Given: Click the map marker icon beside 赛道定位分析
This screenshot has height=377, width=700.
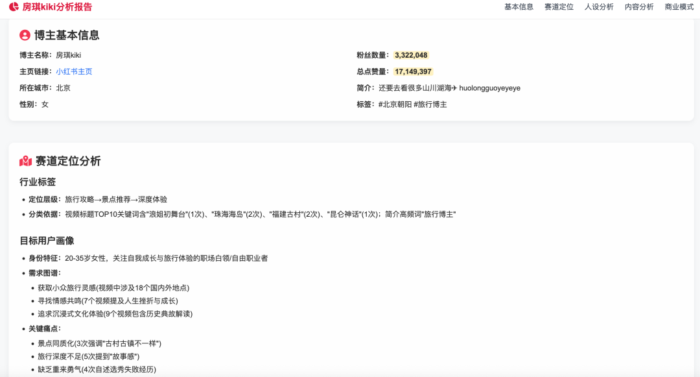Looking at the screenshot, I should point(26,162).
